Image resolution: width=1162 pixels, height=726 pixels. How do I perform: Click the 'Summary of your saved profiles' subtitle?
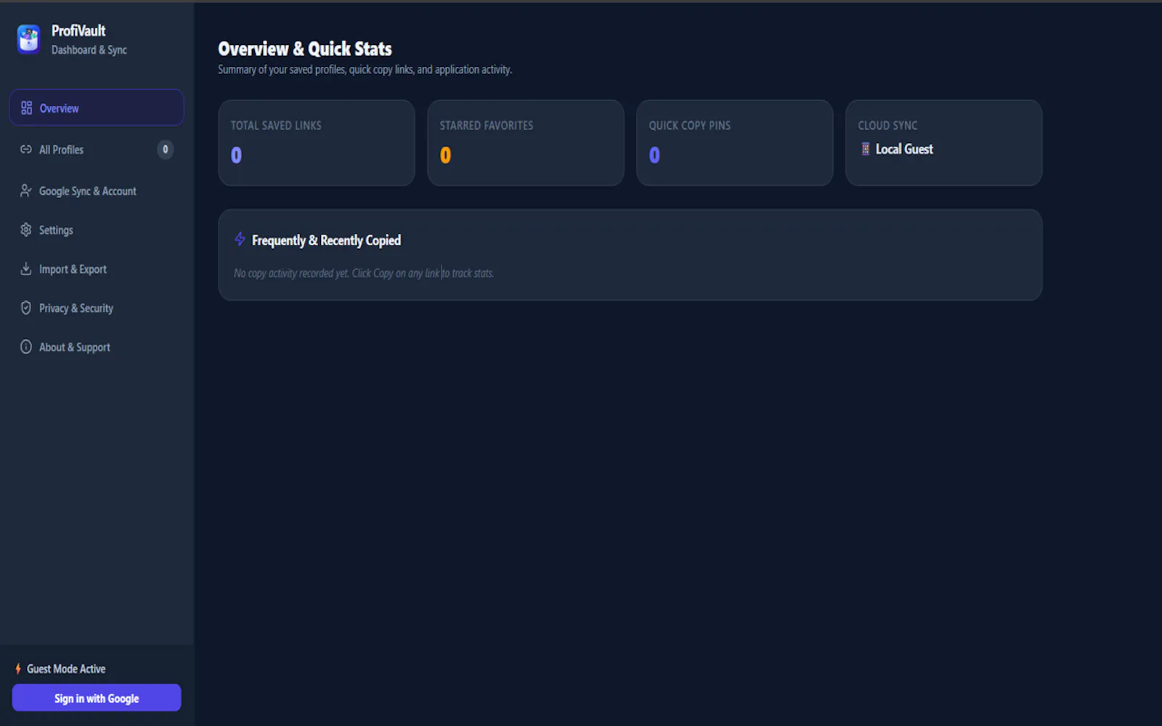pos(365,70)
